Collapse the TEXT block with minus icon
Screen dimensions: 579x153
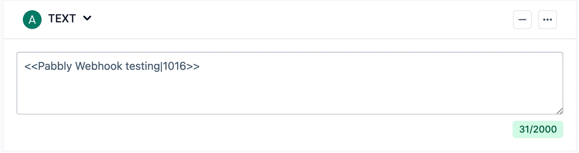pos(522,20)
